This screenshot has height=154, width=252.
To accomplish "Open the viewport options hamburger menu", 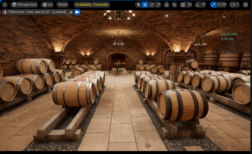I will coord(5,5).
